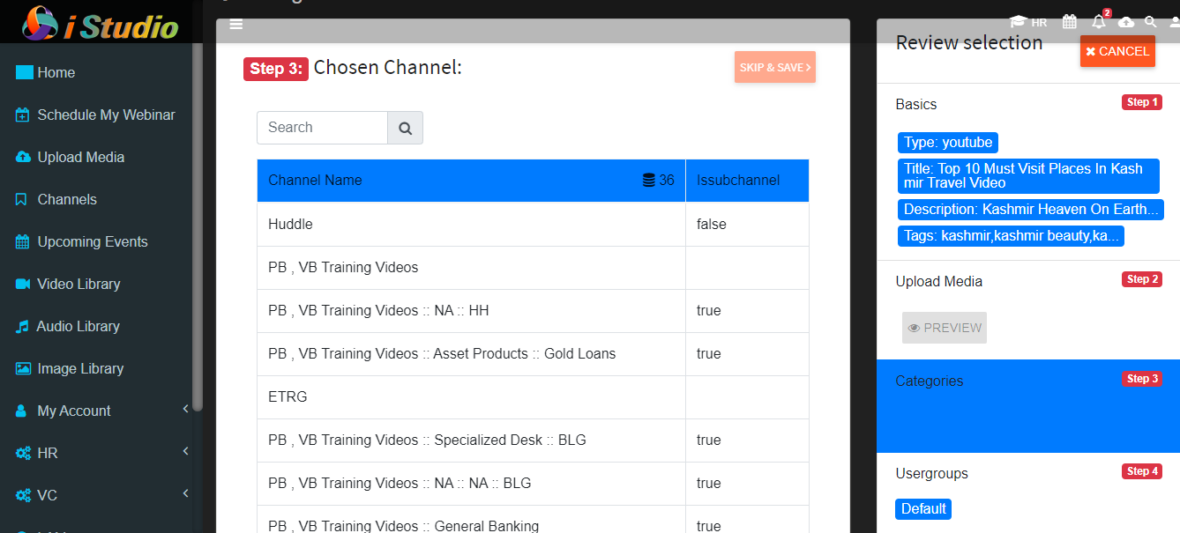Click the Preview button under Upload Media
Screen dimensions: 1180x533
pyautogui.click(x=945, y=328)
